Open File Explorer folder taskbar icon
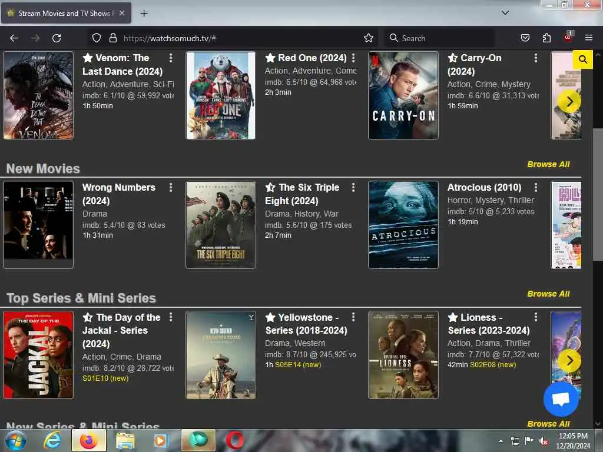 (x=125, y=440)
